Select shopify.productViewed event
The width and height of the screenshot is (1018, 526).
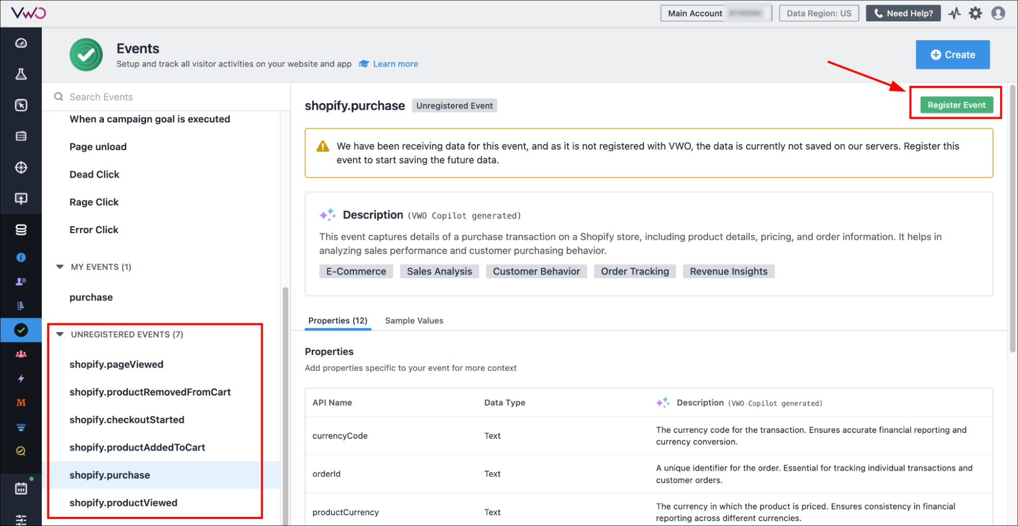(x=123, y=503)
